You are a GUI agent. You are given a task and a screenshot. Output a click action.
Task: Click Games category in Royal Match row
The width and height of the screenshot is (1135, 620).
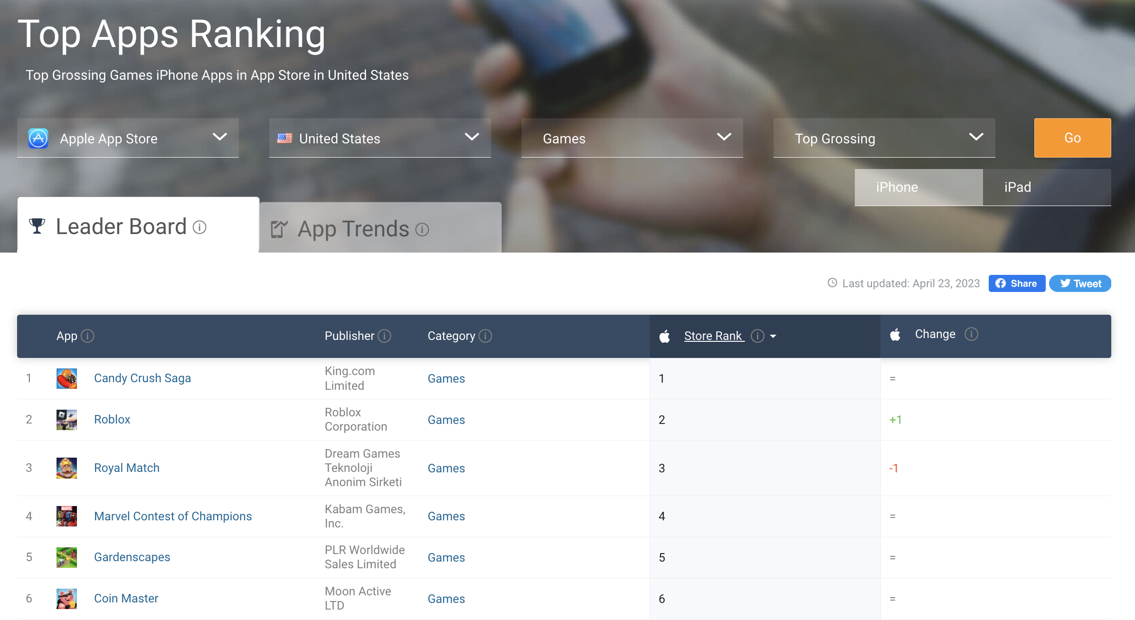[446, 469]
